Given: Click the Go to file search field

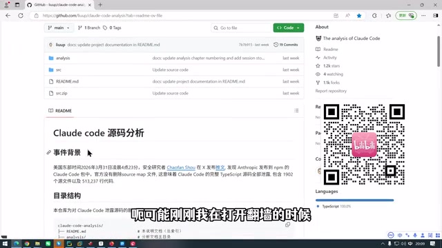Looking at the screenshot, I should [241, 28].
